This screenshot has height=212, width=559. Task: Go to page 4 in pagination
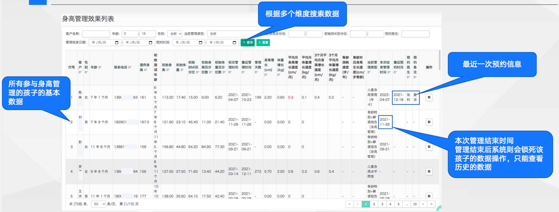point(390,204)
